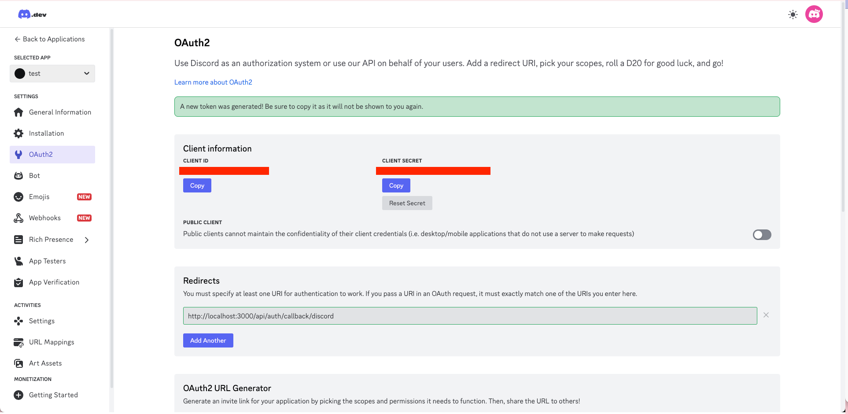The height and width of the screenshot is (414, 848).
Task: Open Getting Started under Monetization
Action: coord(52,395)
